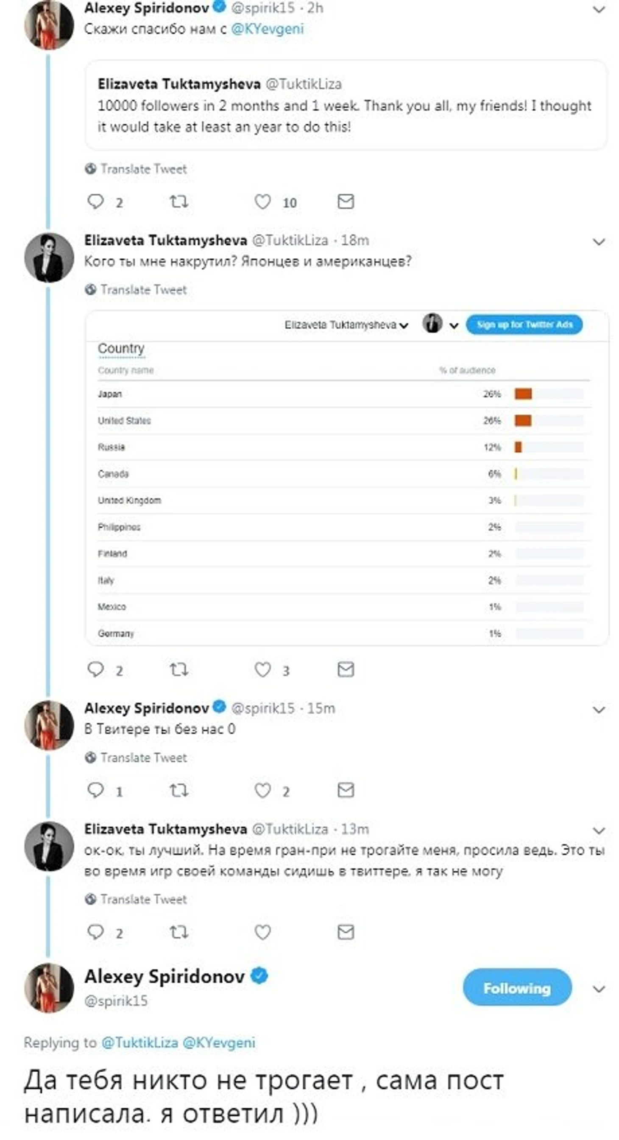Open the Elizaveta Tuktamysheva account dropdown in analytics
619x1140 pixels.
(x=346, y=325)
